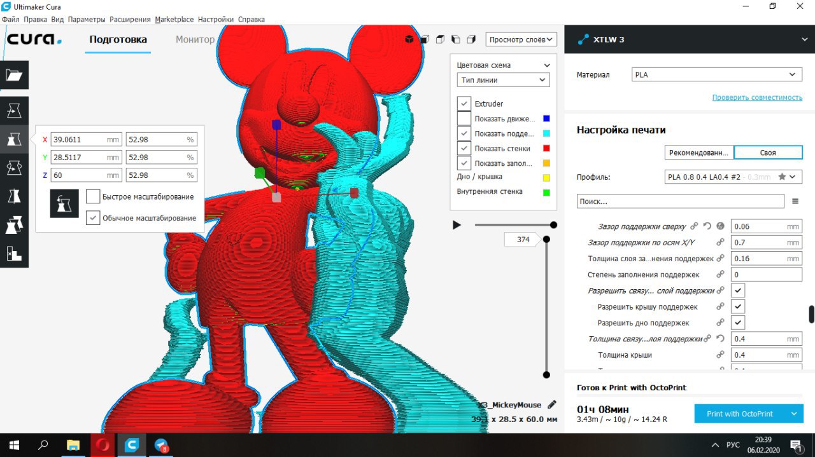Image resolution: width=815 pixels, height=457 pixels.
Task: Open the Marketplace menu
Action: pos(175,20)
